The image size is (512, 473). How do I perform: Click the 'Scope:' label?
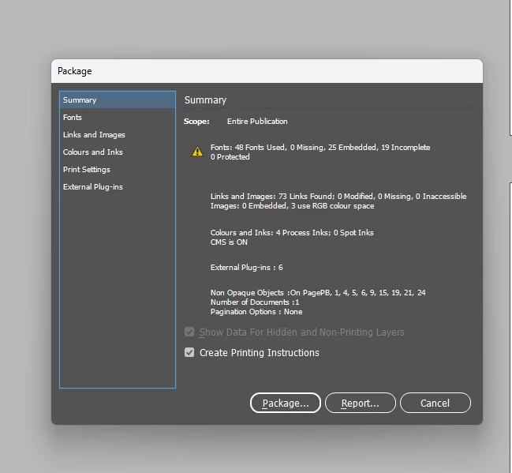tap(196, 122)
